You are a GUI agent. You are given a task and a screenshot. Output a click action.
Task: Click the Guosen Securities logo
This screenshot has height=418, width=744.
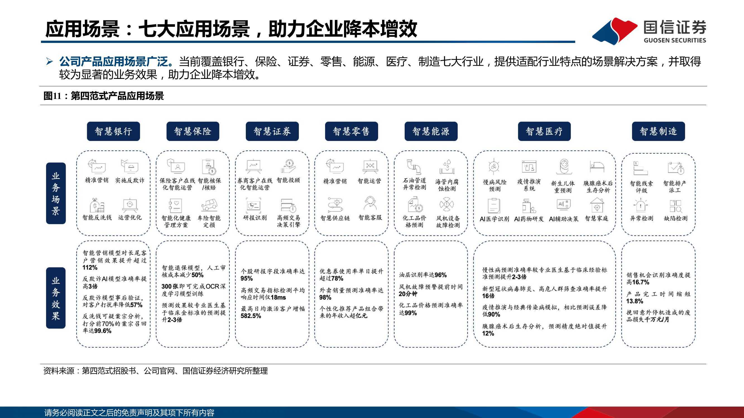(649, 31)
